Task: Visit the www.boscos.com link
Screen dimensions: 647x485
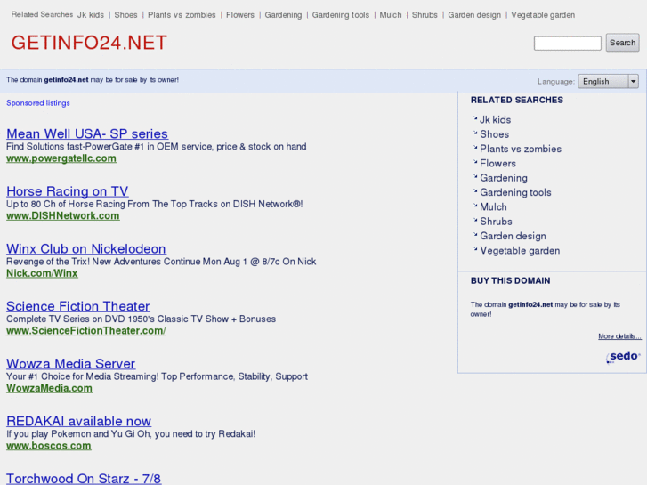Action: click(49, 446)
